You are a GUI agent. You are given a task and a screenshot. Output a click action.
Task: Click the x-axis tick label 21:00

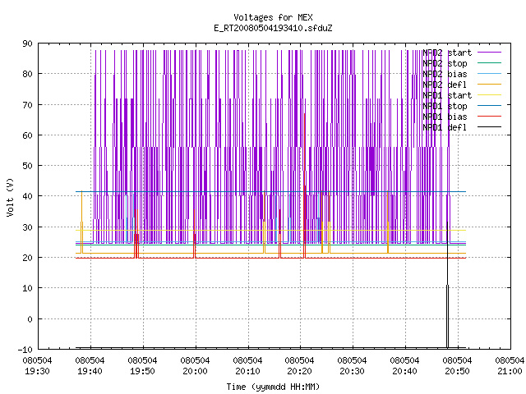510,371
